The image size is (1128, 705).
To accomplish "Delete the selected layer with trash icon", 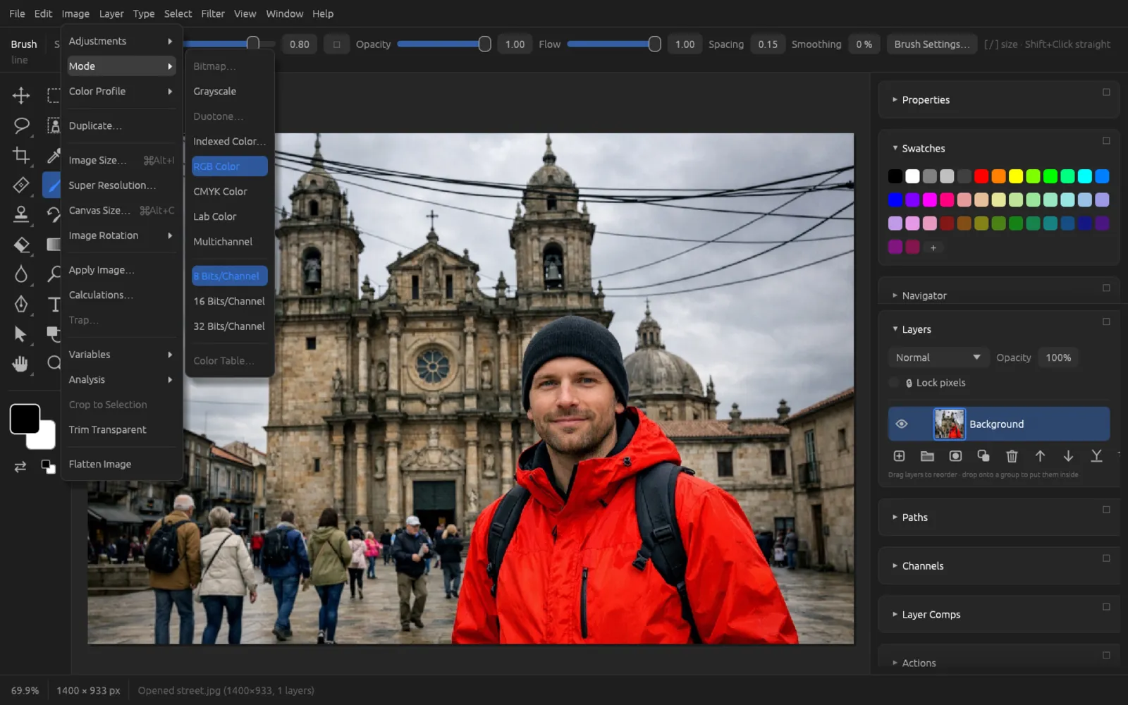I will coord(1012,456).
